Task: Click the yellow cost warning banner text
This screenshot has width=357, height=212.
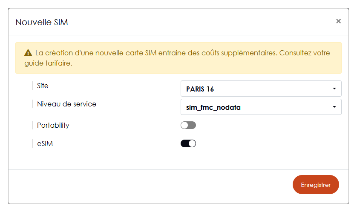Action: coord(177,58)
